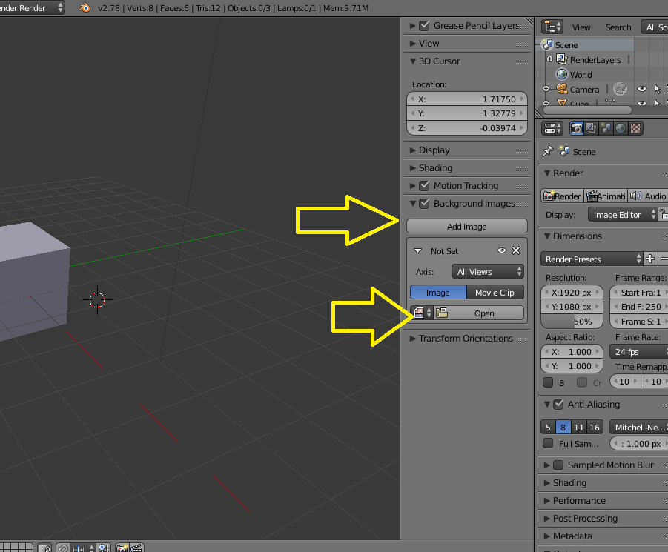Image resolution: width=668 pixels, height=552 pixels.
Task: Remove the Not Set background image
Action: 516,250
